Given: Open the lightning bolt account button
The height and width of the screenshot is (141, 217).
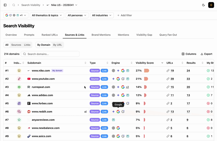Looking at the screenshot, I should point(211,5).
